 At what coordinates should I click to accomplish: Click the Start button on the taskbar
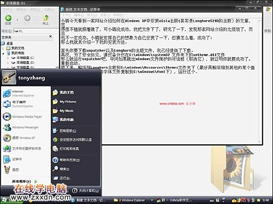pos(11,200)
